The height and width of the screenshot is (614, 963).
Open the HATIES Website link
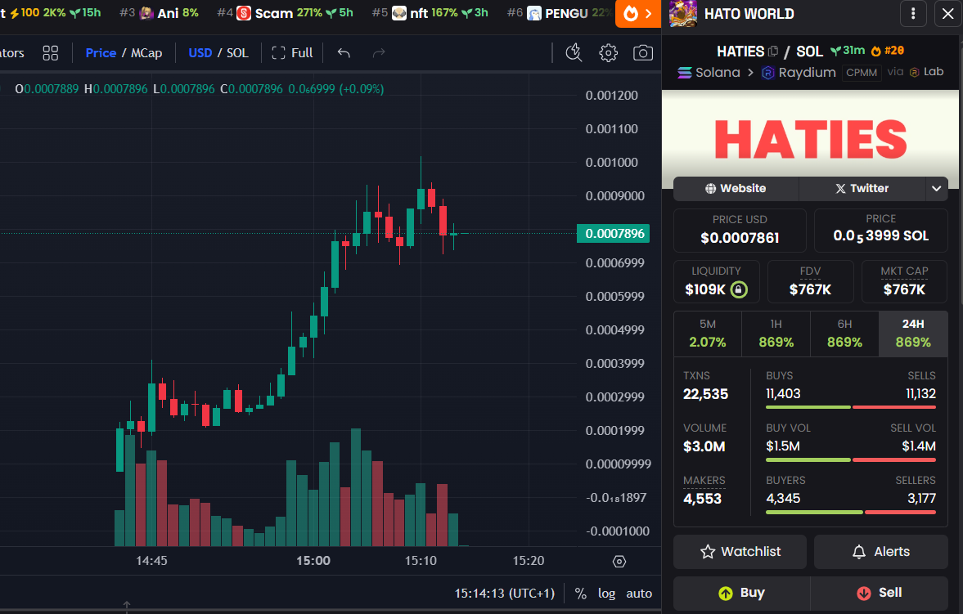(736, 189)
